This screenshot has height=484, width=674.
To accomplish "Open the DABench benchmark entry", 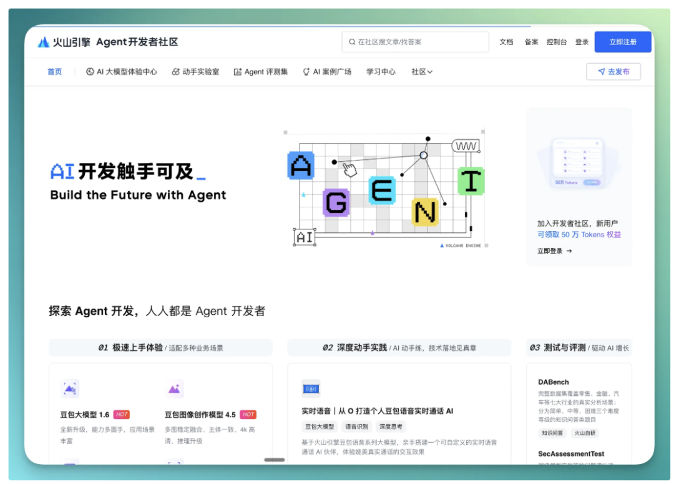I will pos(553,382).
